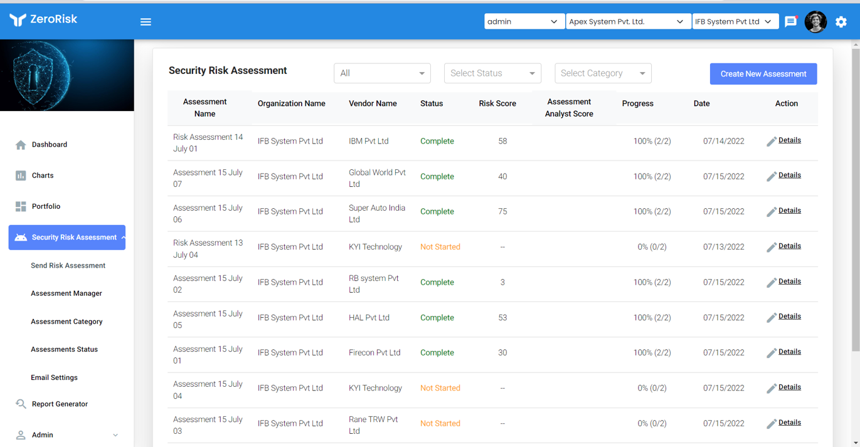The height and width of the screenshot is (447, 860).
Task: Click the page vertical scrollbar thumb
Action: click(x=856, y=199)
